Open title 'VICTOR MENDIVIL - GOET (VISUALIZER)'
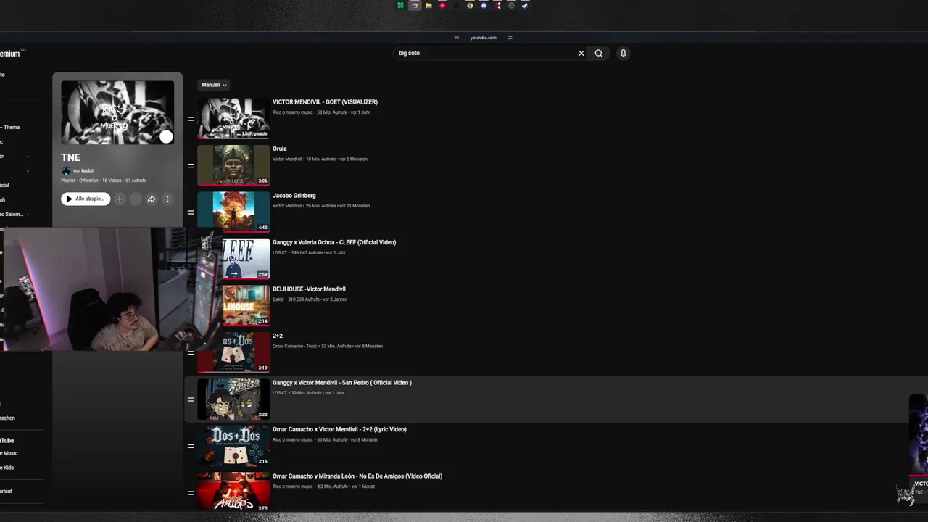Image resolution: width=928 pixels, height=522 pixels. click(325, 102)
